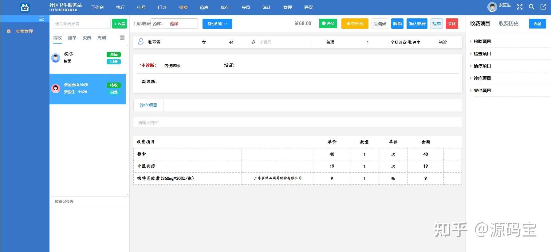This screenshot has height=252, width=551.
Task: Open the 统计 menu
Action: coord(267,7)
